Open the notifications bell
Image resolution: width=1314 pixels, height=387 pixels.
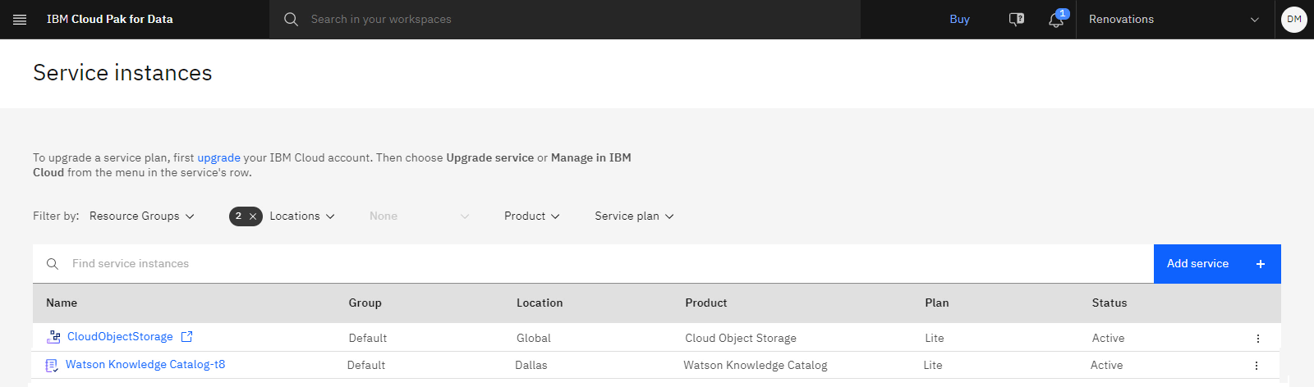(x=1056, y=20)
